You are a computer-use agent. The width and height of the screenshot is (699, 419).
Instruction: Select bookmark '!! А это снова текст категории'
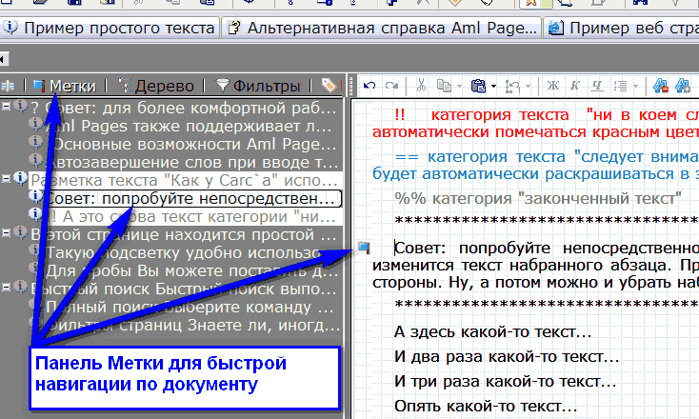click(x=191, y=217)
